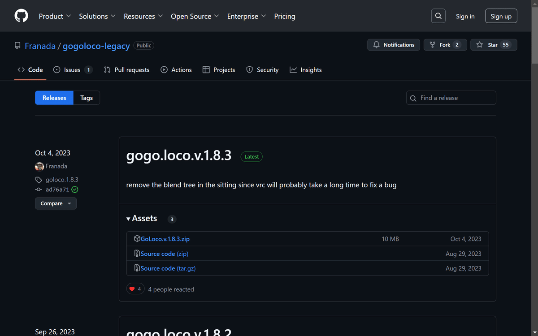
Task: Go to the Pull requests tab
Action: [x=127, y=70]
